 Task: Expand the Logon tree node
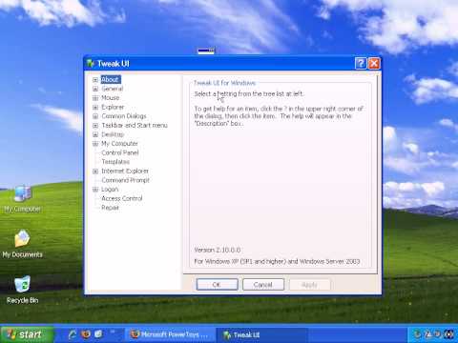pos(95,190)
